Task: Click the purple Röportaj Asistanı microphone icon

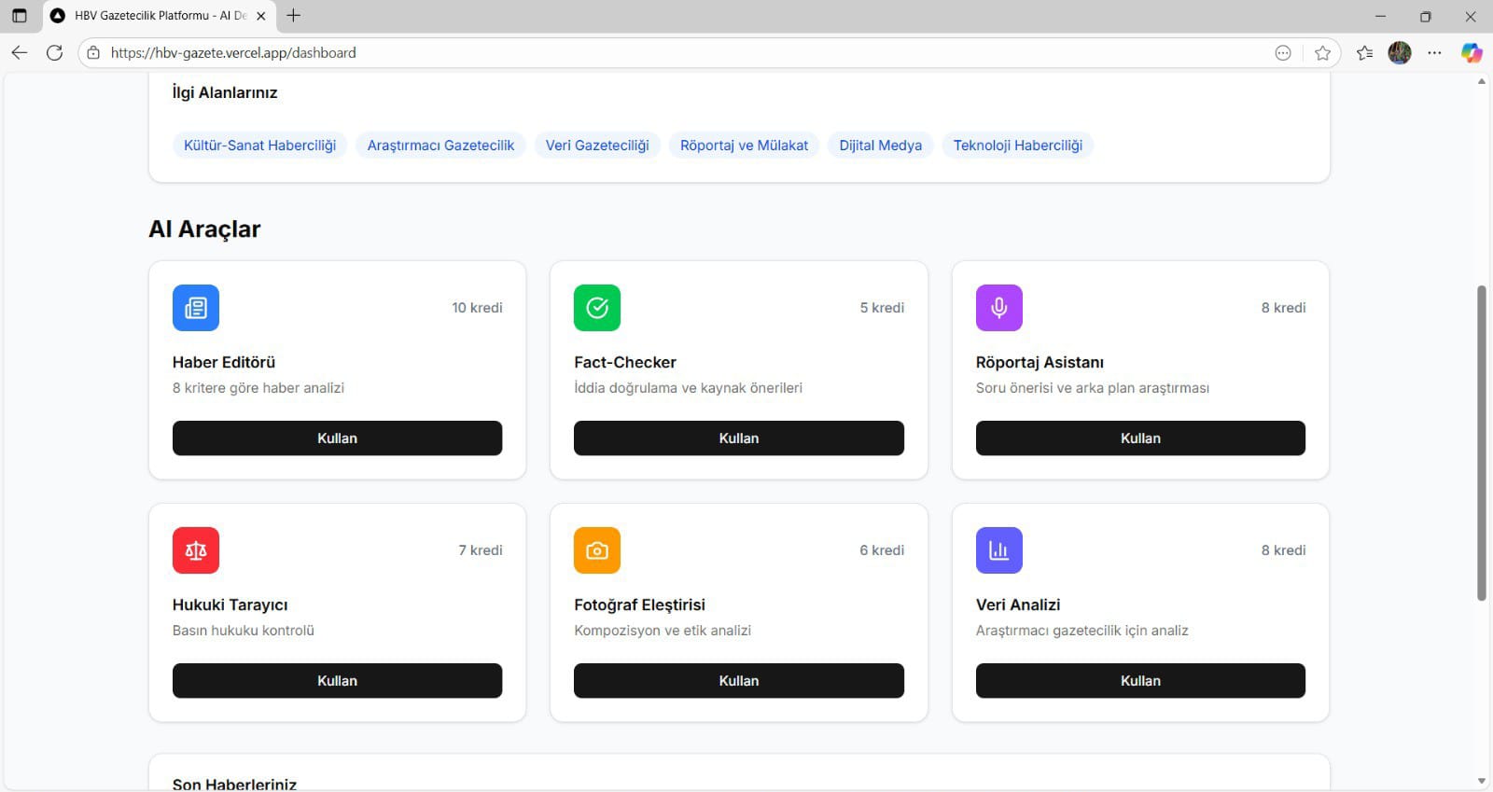Action: pyautogui.click(x=998, y=308)
